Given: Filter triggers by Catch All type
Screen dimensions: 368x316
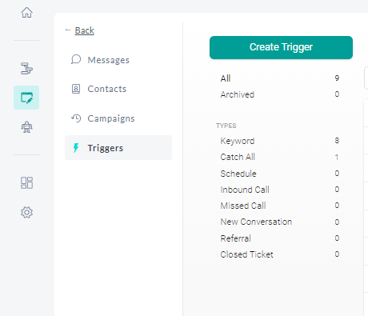Looking at the screenshot, I should pyautogui.click(x=279, y=157).
